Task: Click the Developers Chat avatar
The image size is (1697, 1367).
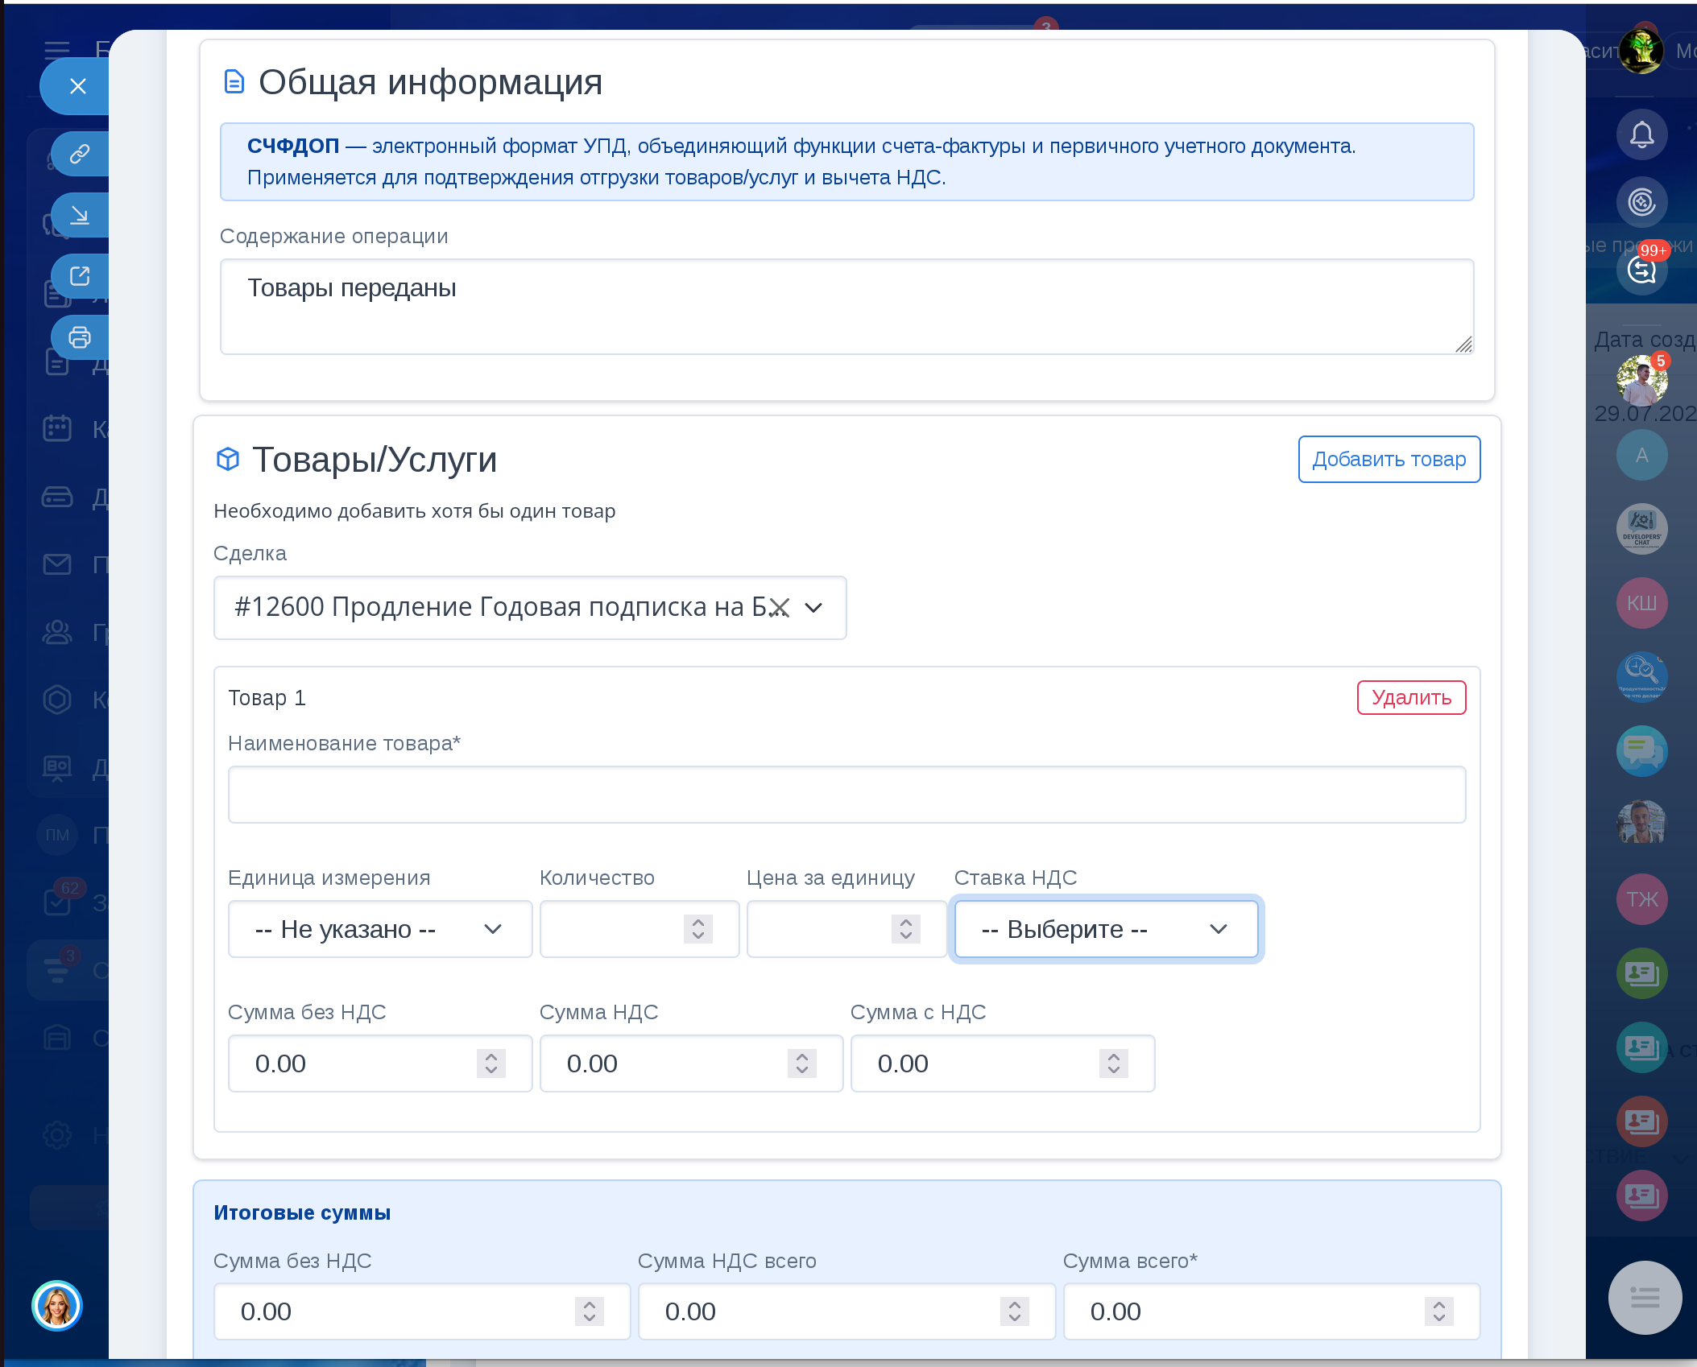Action: (x=1641, y=529)
